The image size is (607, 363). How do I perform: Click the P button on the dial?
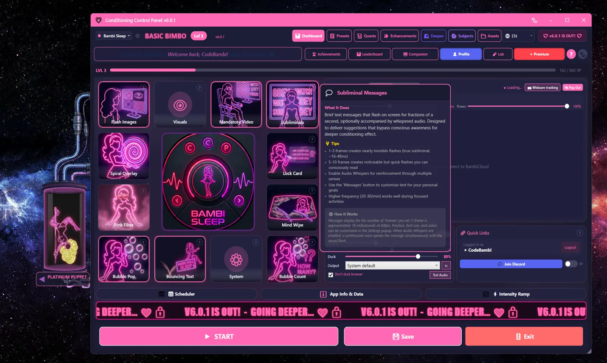[x=226, y=148]
